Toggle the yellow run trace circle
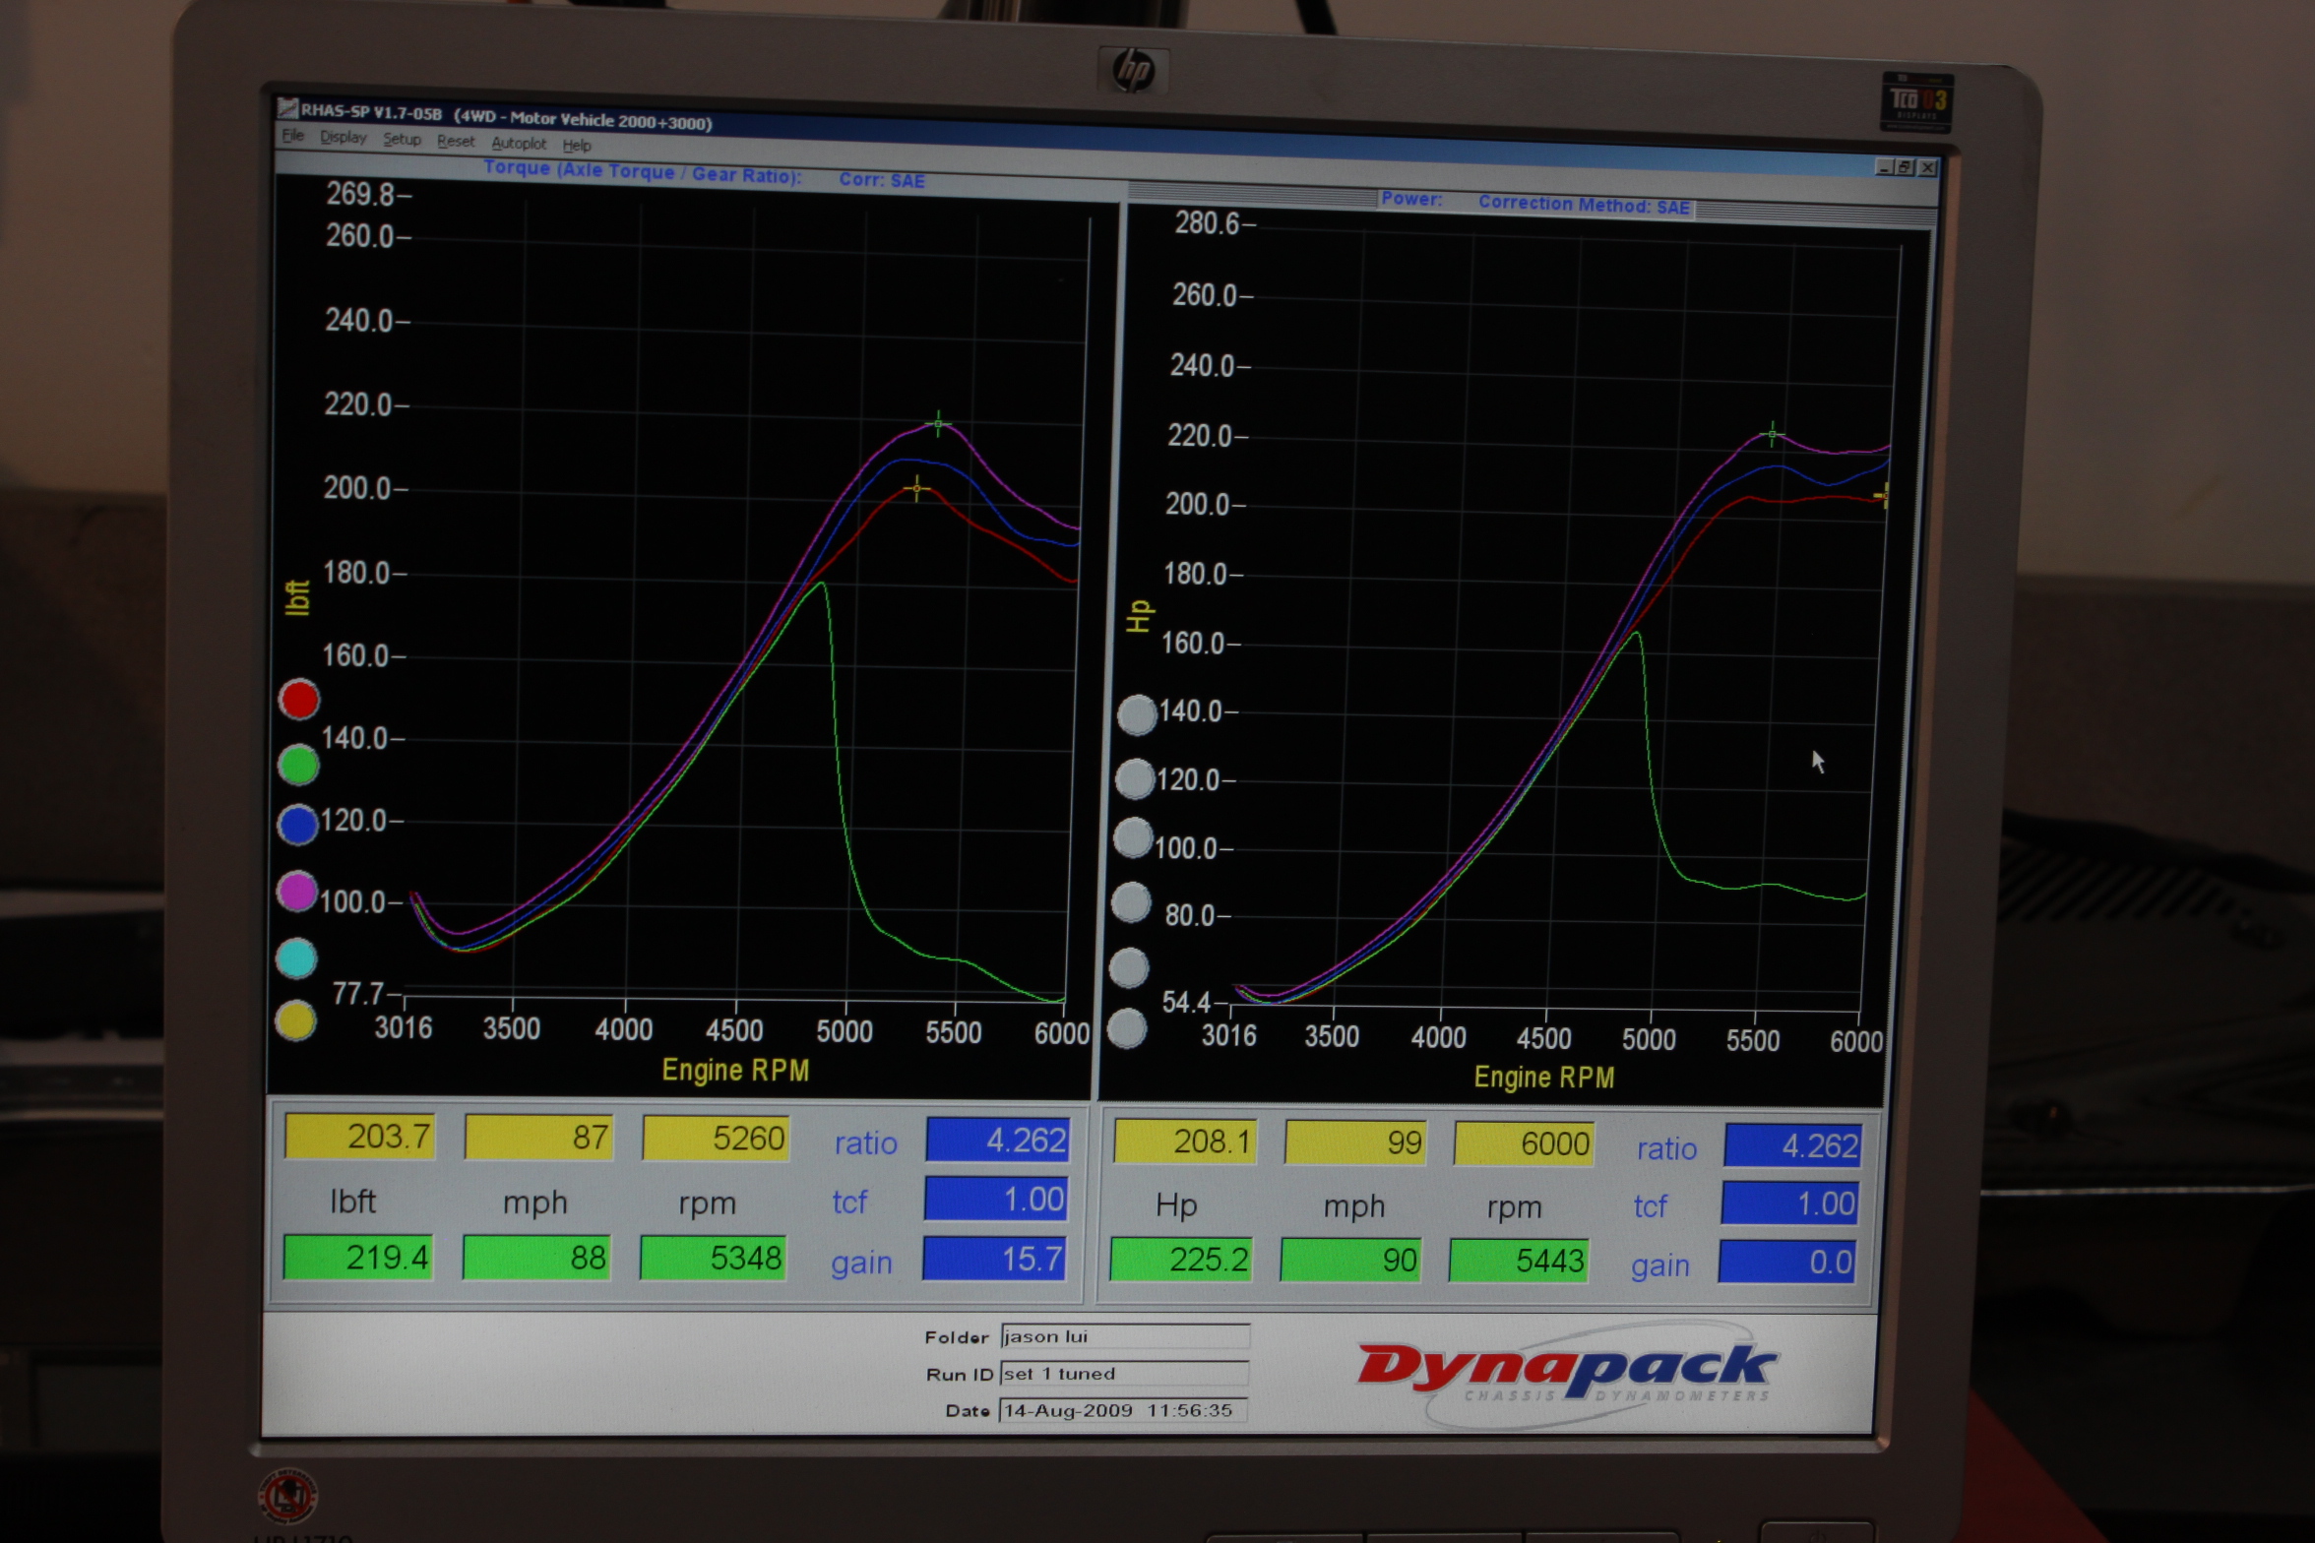The width and height of the screenshot is (2315, 1543). pos(295,1021)
